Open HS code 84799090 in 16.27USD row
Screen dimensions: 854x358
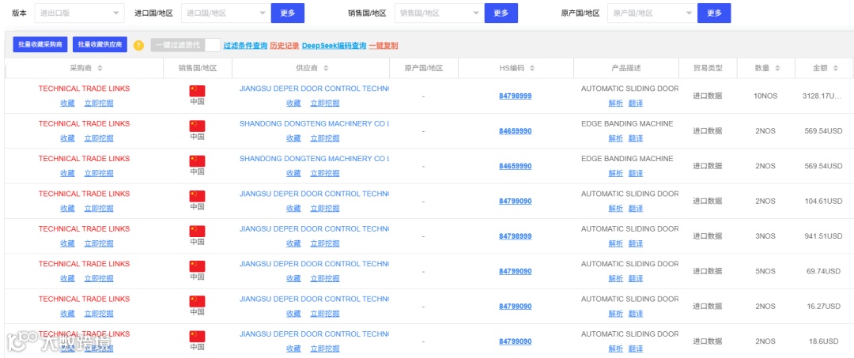click(516, 307)
